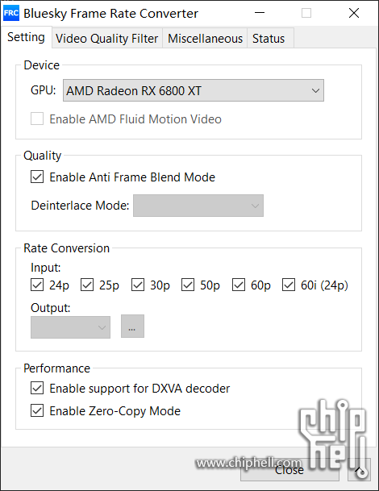Disable support for DXVA decoder
Screen dimensions: 379x491
click(x=37, y=389)
